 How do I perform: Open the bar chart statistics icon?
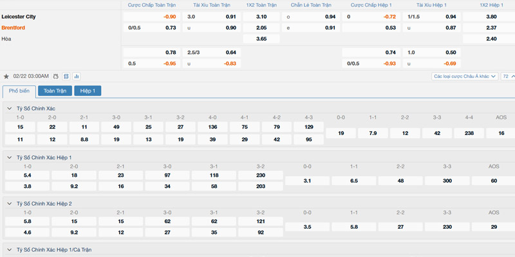[x=77, y=76]
